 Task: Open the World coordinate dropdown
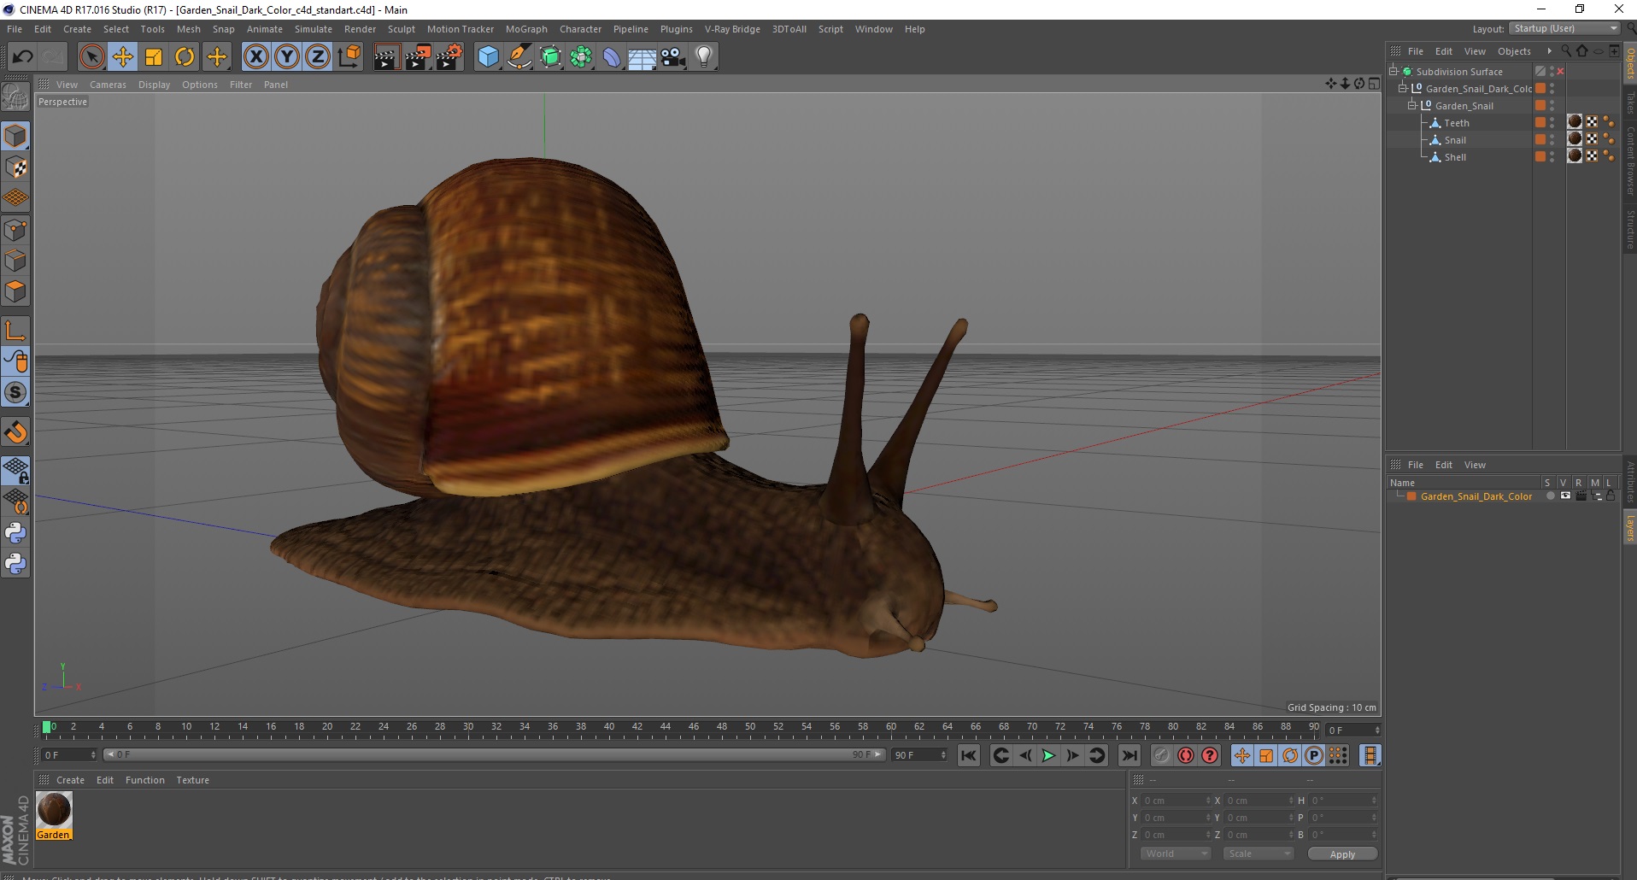coord(1176,854)
